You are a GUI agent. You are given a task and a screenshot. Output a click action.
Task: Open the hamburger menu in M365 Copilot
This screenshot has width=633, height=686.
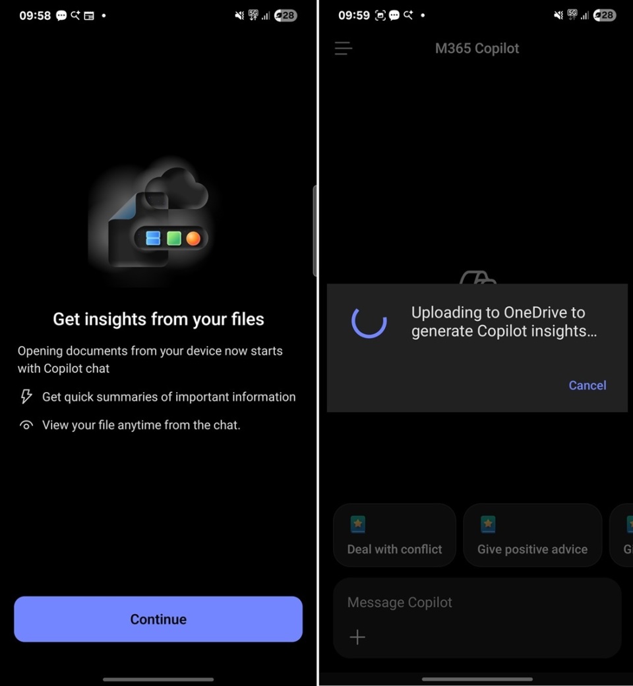click(x=343, y=48)
